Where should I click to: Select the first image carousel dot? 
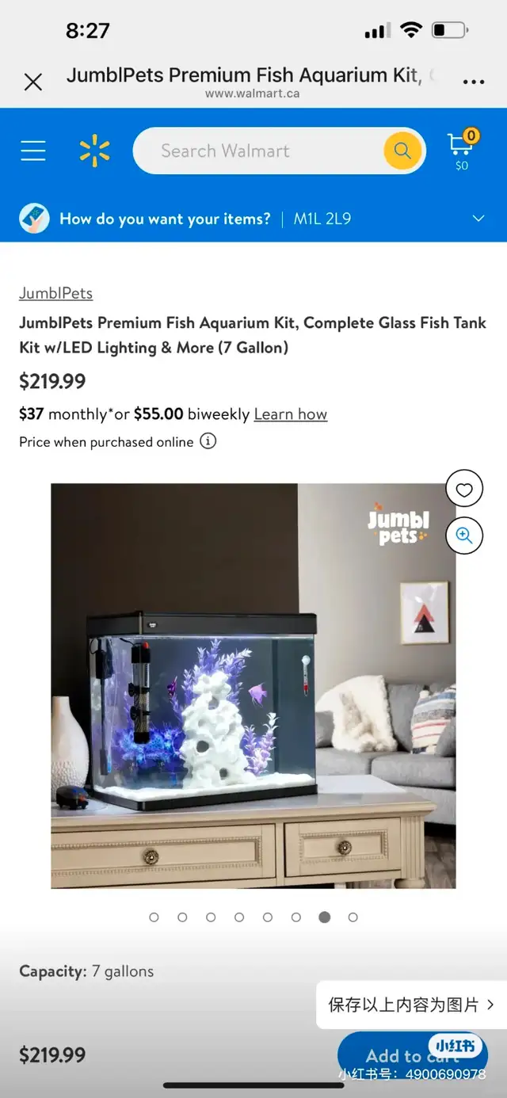coord(154,917)
